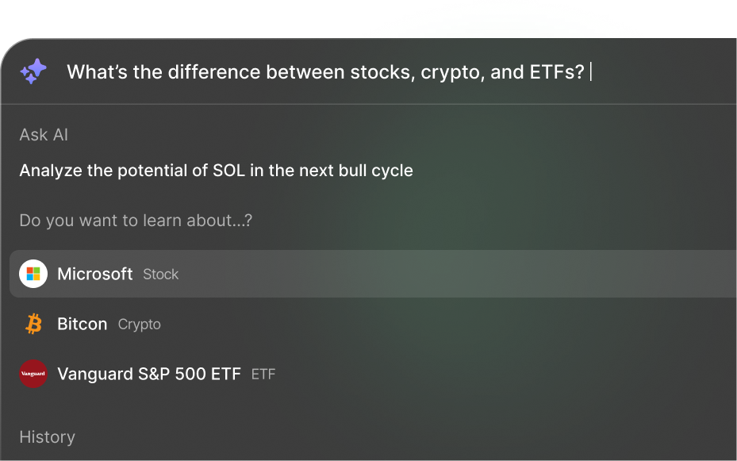The image size is (737, 461).
Task: Click the Crypto tag beside Bitcon
Action: click(140, 325)
